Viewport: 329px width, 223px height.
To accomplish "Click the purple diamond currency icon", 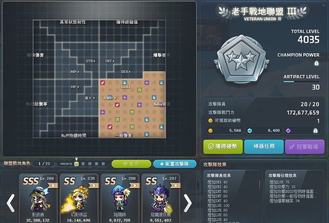I will [288, 131].
